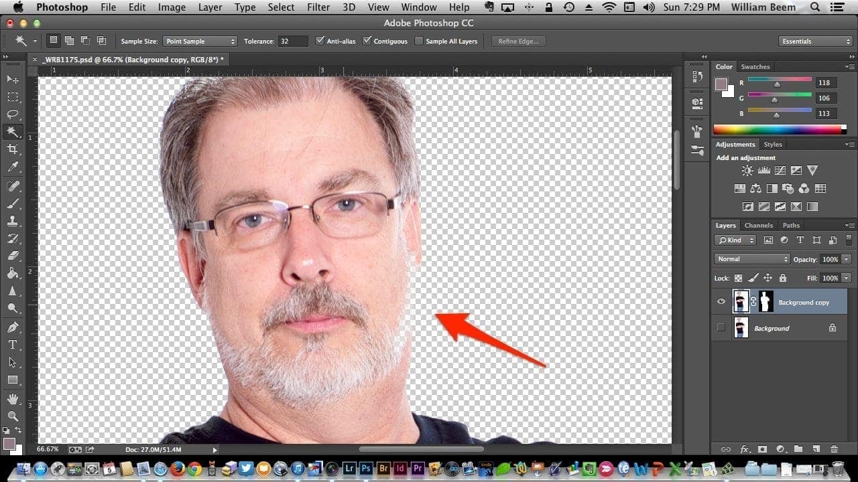The image size is (858, 482).
Task: Select the Eraser tool
Action: [13, 255]
